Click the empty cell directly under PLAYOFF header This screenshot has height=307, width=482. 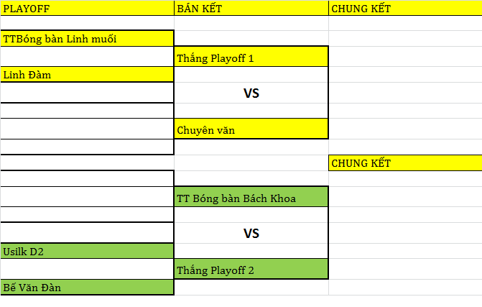pyautogui.click(x=88, y=23)
